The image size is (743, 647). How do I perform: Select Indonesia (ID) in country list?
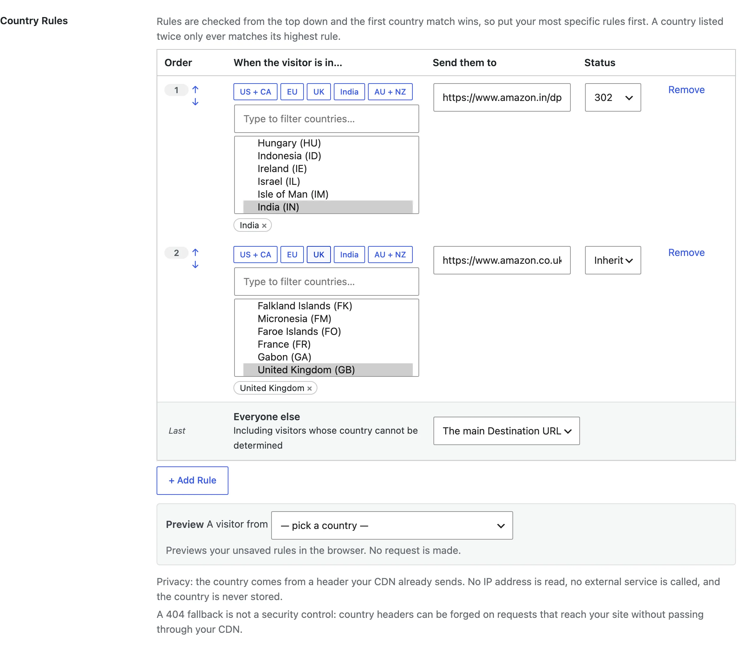point(328,156)
